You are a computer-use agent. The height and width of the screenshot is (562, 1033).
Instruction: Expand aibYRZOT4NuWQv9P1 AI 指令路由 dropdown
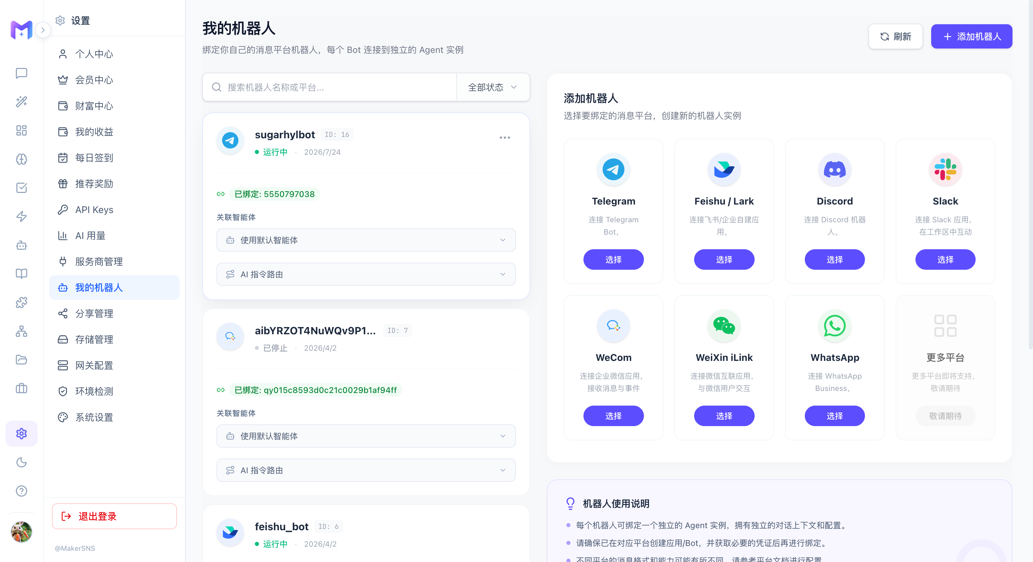(366, 470)
